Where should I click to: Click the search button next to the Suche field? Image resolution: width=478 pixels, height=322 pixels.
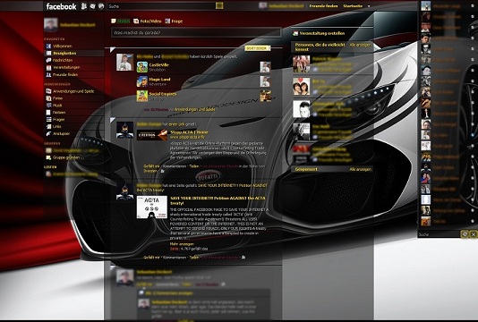(219, 5)
